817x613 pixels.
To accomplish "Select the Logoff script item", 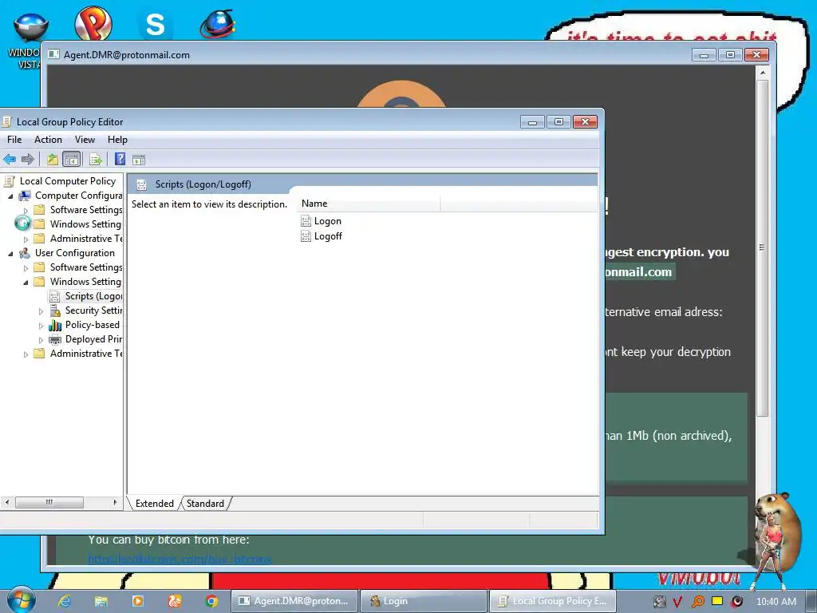I will click(322, 236).
